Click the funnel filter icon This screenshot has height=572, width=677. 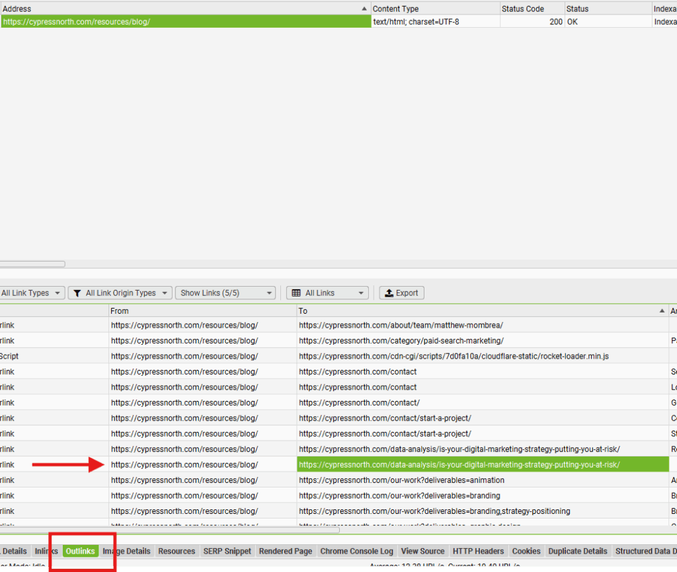(77, 293)
